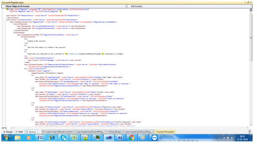Switch to Split view
The width and height of the screenshot is (257, 144).
19,132
